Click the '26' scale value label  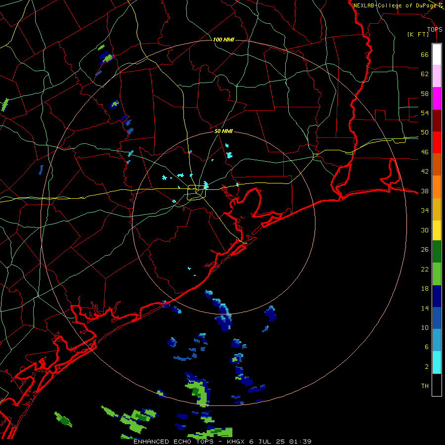pos(425,250)
